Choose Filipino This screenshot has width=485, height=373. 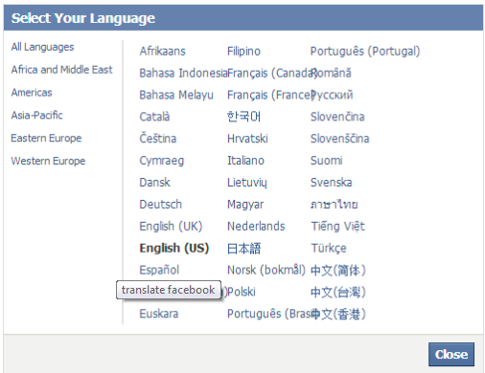pyautogui.click(x=243, y=51)
